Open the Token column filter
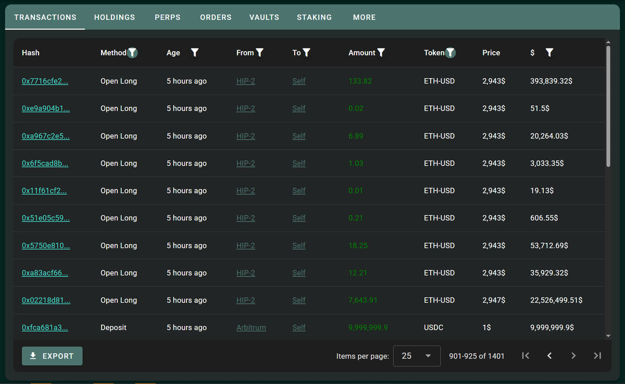Viewport: 625px width, 384px height. coord(451,52)
